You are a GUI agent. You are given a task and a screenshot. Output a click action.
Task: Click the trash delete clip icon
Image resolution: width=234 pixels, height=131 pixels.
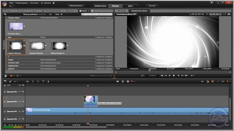click(123, 82)
